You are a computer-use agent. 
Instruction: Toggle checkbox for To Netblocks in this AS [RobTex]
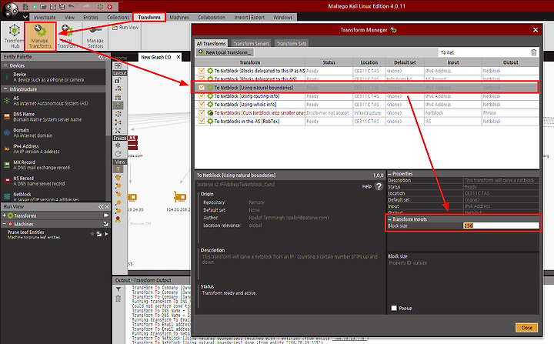pos(202,122)
